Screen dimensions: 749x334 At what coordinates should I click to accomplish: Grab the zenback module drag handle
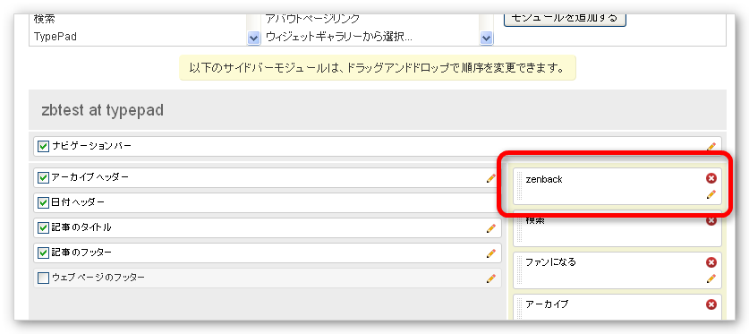click(x=519, y=187)
